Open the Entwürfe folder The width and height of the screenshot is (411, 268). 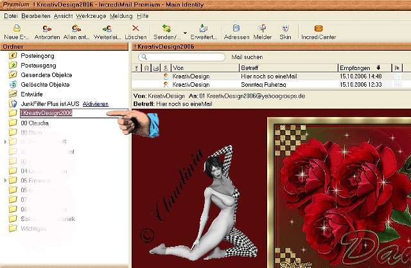click(x=31, y=94)
